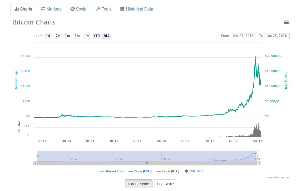Viewport: 302px width, 191px height.
Task: Click the bar chart icon on Charts tab
Action: 17,9
